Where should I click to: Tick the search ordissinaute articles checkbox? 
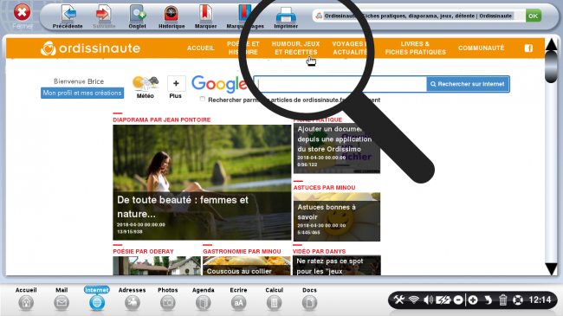tap(203, 99)
